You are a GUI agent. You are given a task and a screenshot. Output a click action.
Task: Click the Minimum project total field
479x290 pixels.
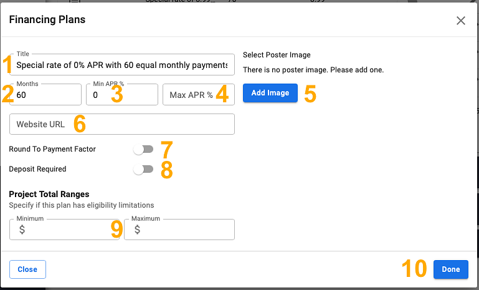click(x=64, y=229)
